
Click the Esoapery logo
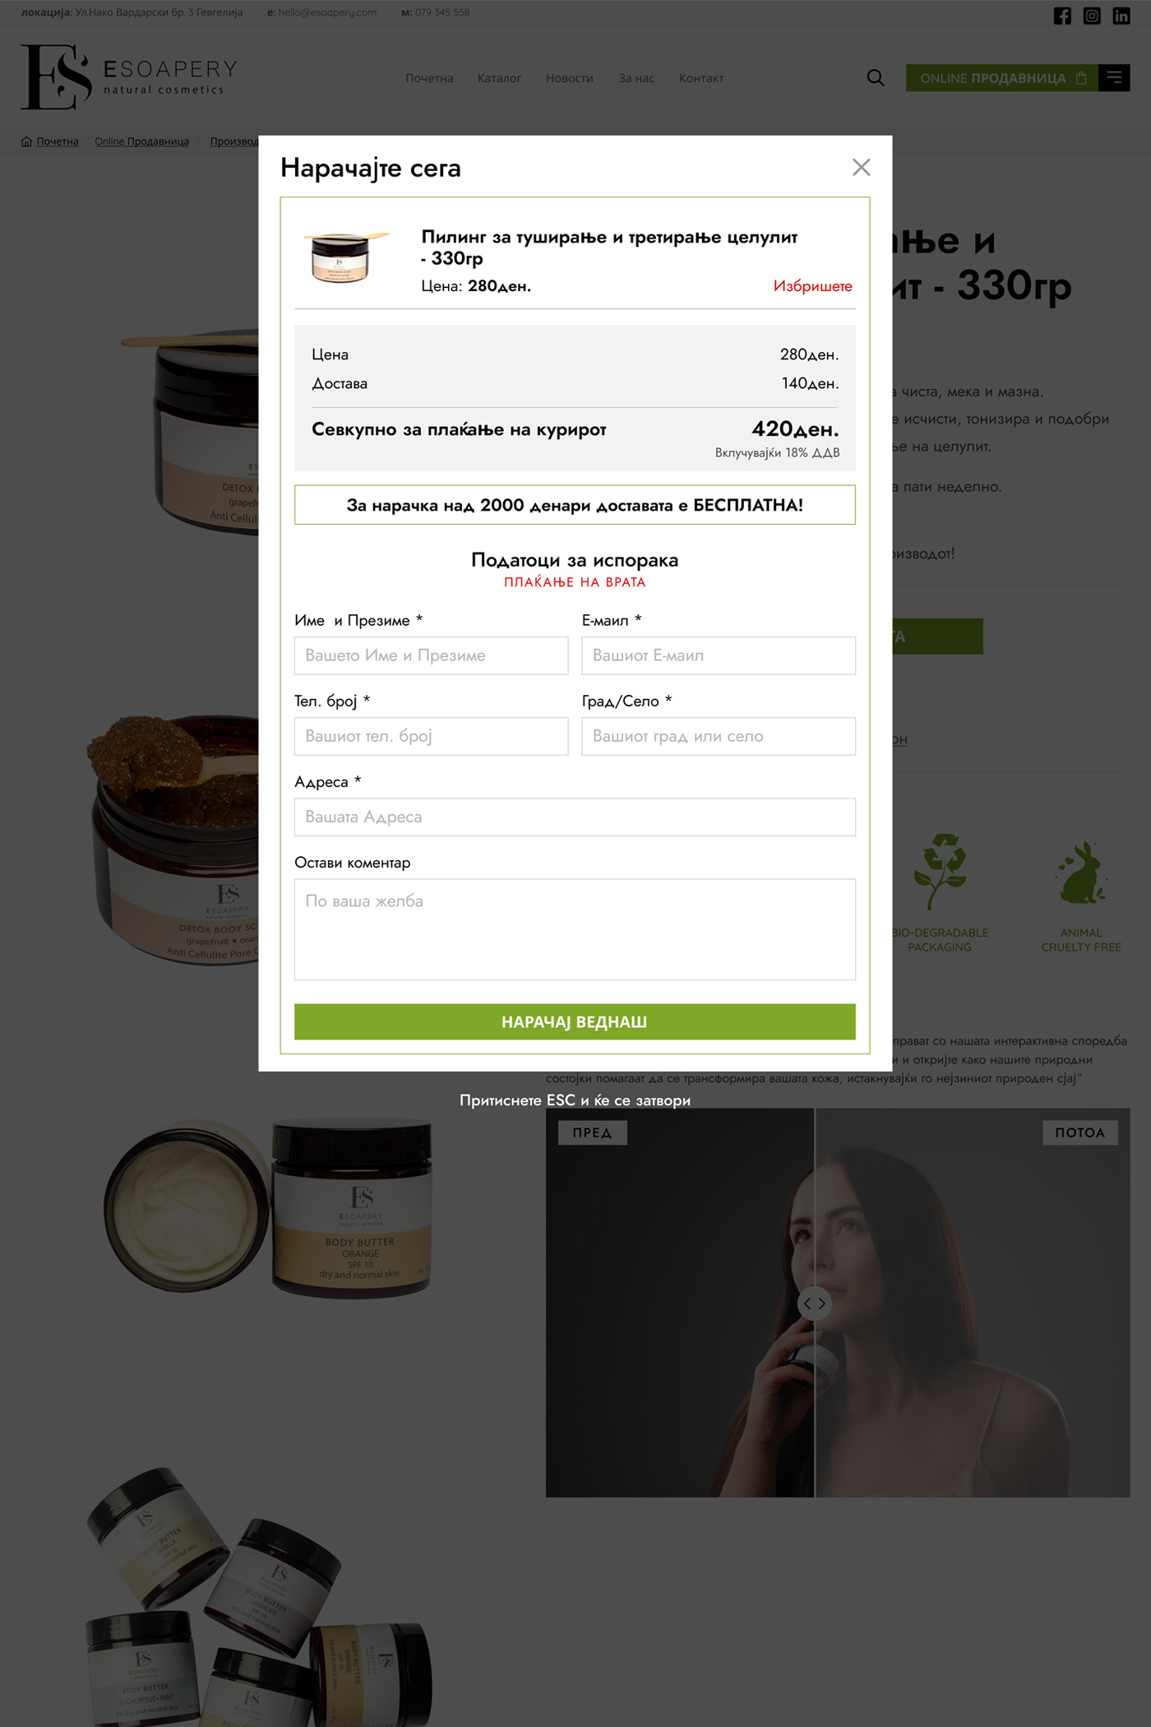click(x=129, y=76)
